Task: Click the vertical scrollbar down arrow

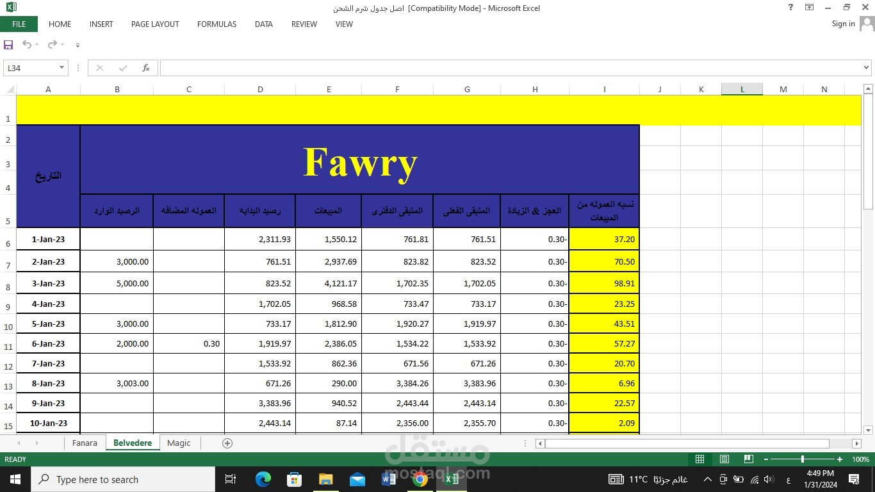Action: click(x=869, y=430)
